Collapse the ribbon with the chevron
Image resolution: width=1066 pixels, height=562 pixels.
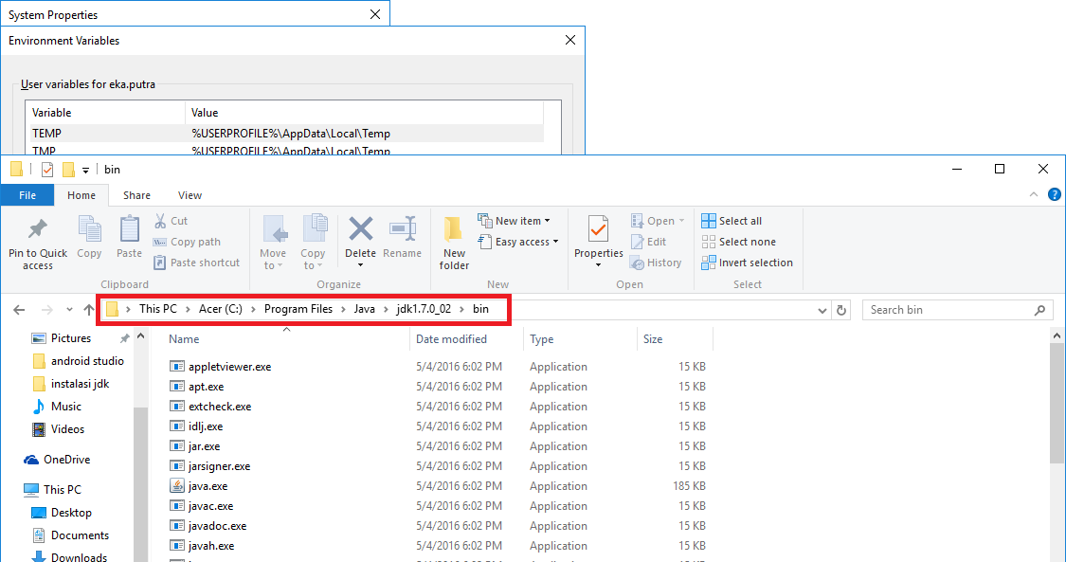coord(1034,195)
